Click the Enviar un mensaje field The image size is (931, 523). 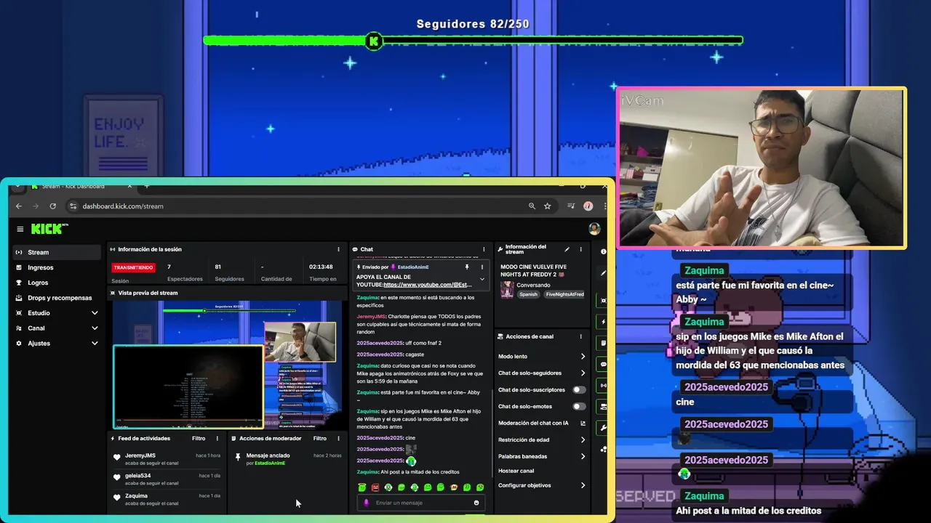click(420, 503)
